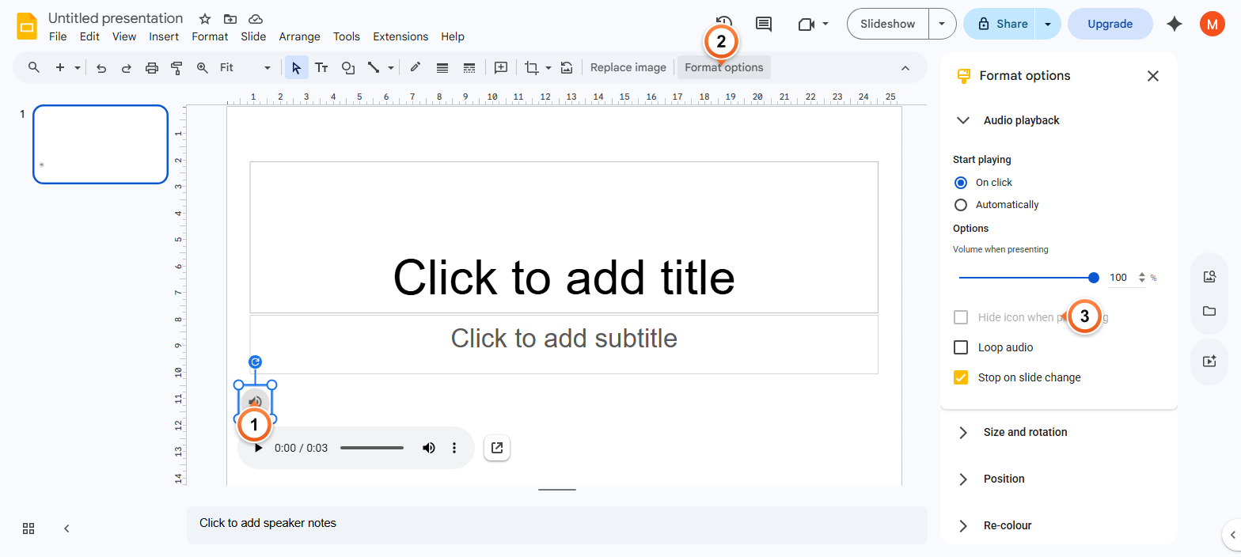Undo the last action
Viewport: 1241px width, 557px height.
pos(101,68)
